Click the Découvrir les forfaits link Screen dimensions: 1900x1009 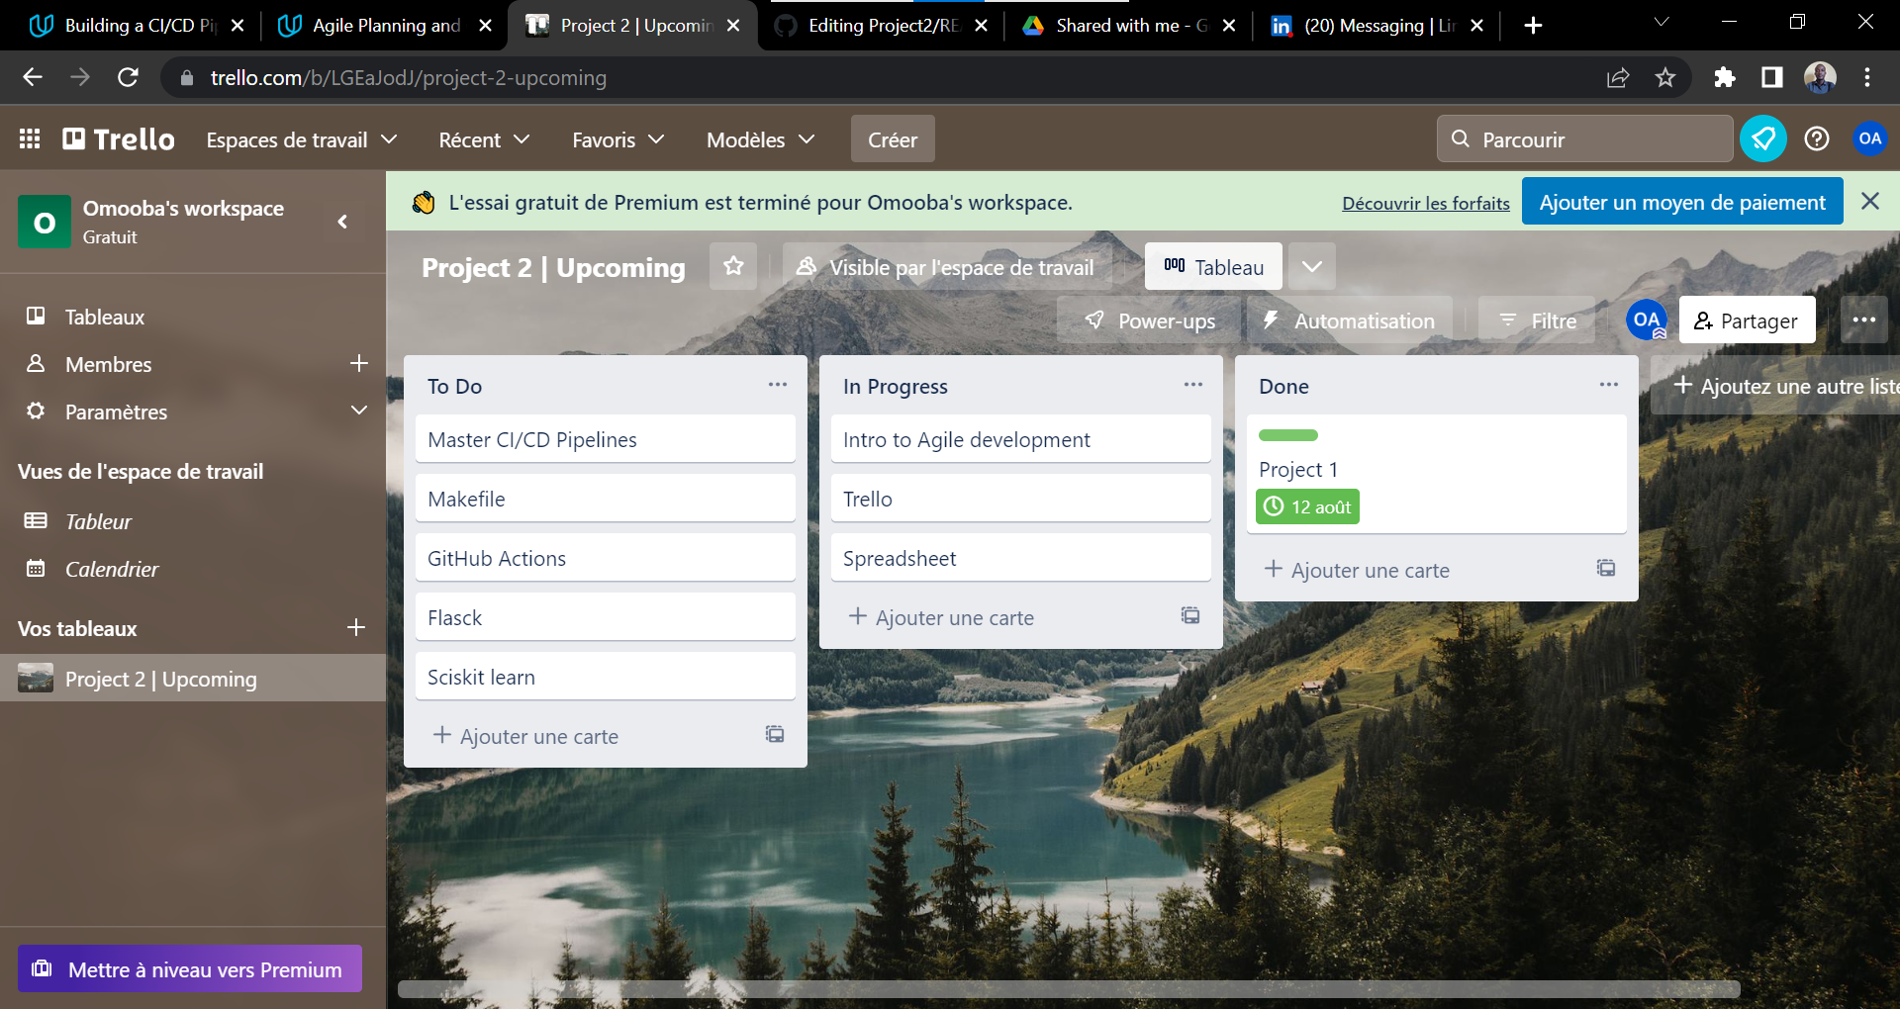click(1425, 202)
